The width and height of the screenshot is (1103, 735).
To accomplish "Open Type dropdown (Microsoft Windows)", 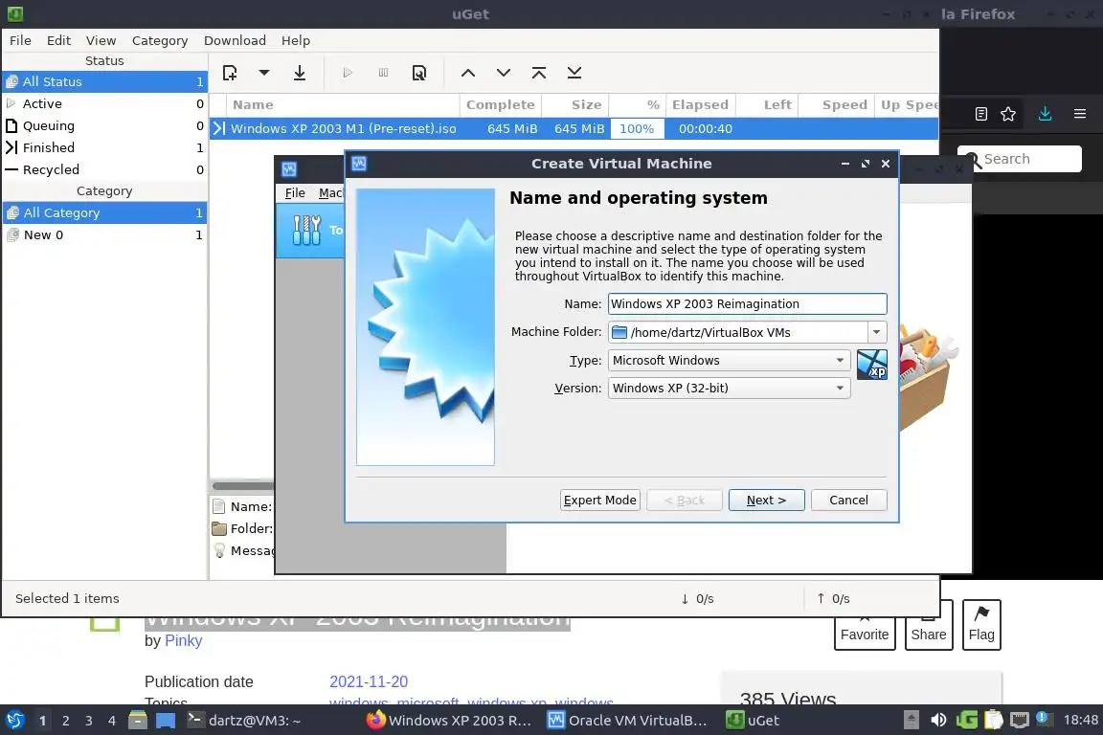I will 729,360.
